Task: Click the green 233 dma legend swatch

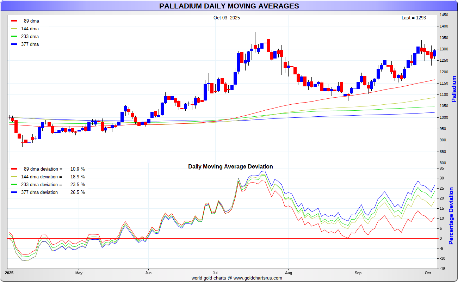Action: pos(14,36)
